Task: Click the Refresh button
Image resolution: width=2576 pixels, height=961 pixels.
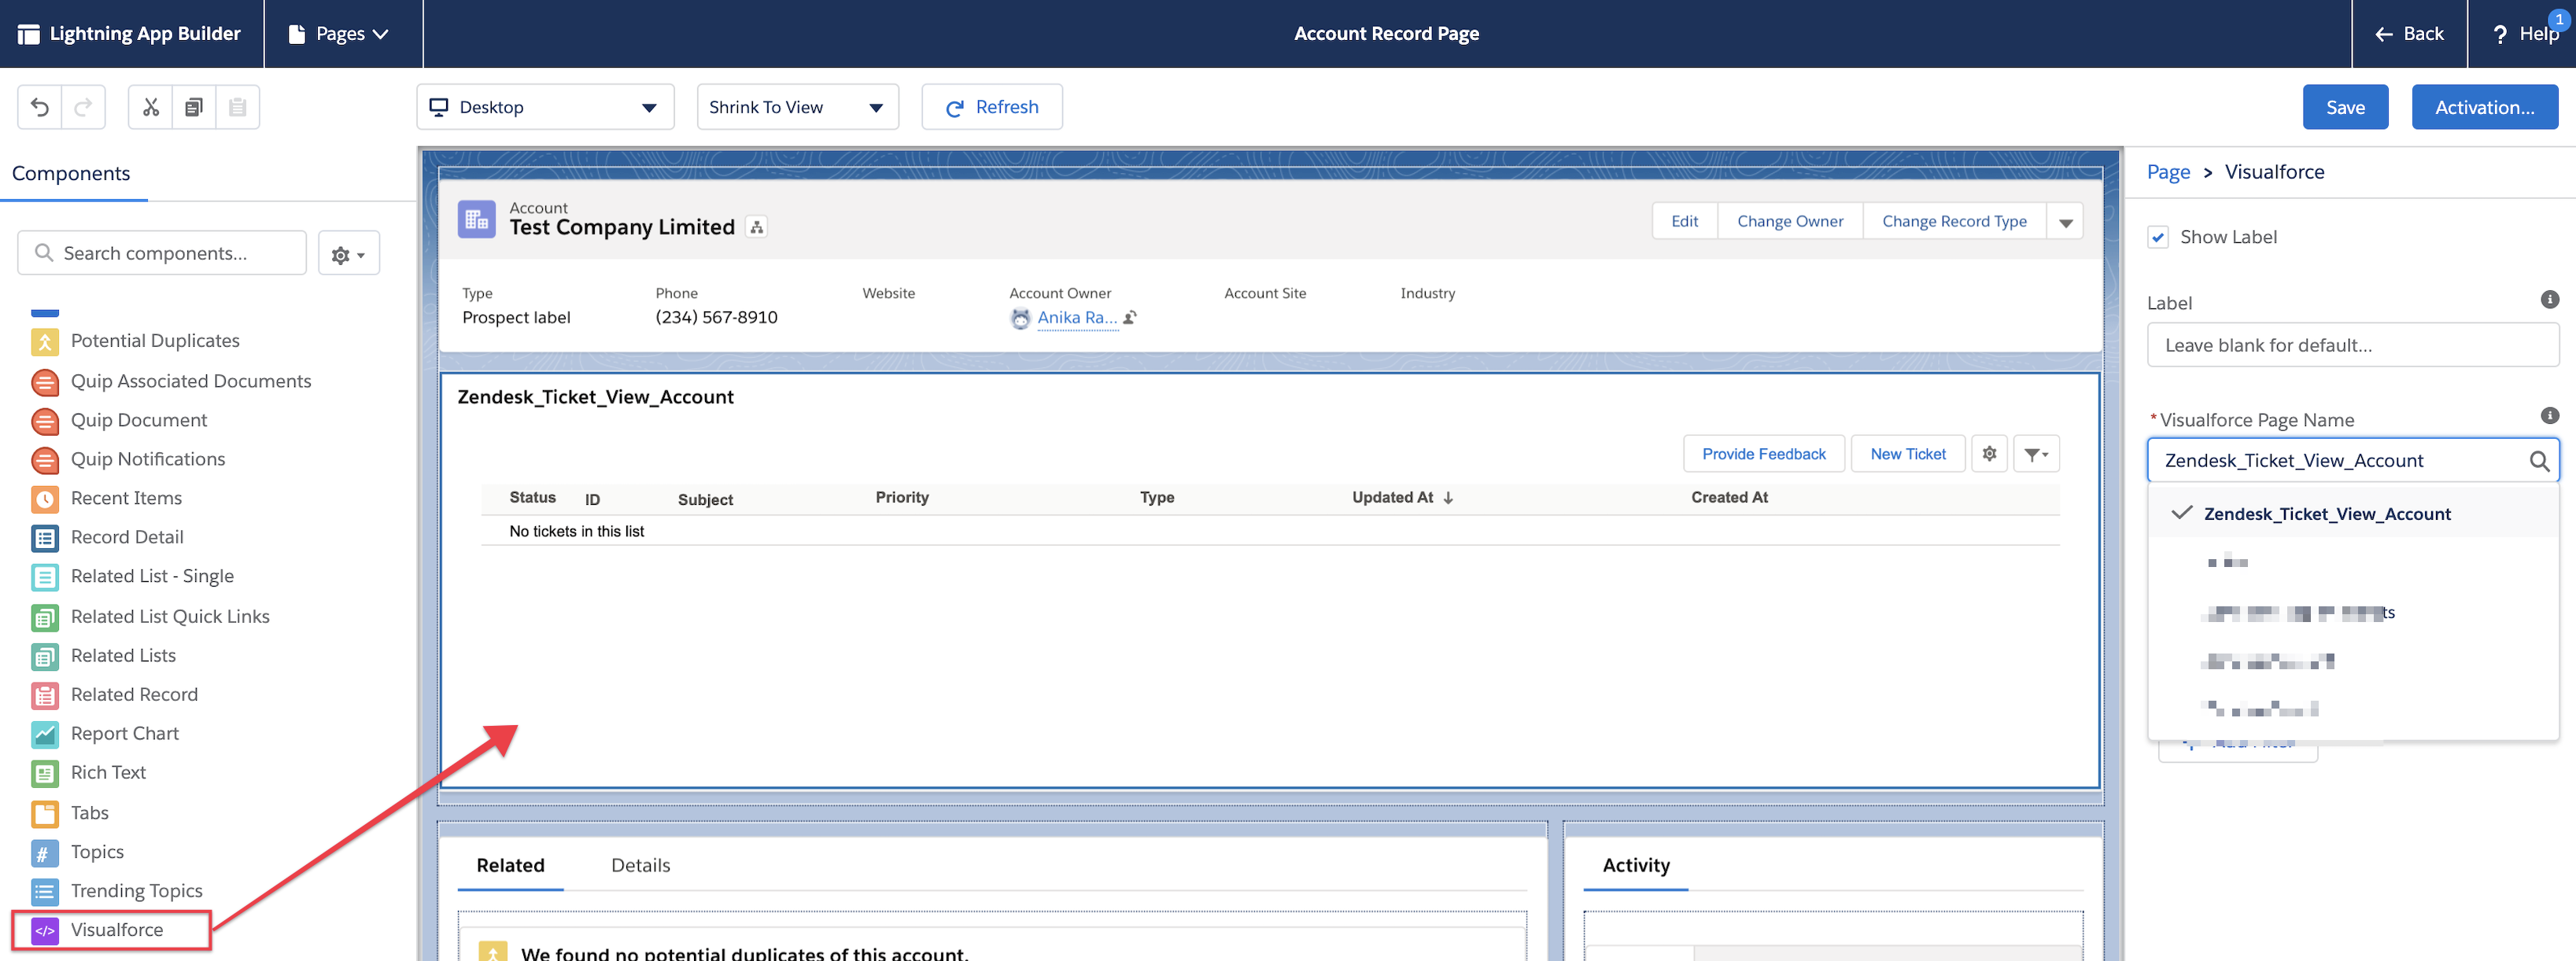Action: point(991,107)
